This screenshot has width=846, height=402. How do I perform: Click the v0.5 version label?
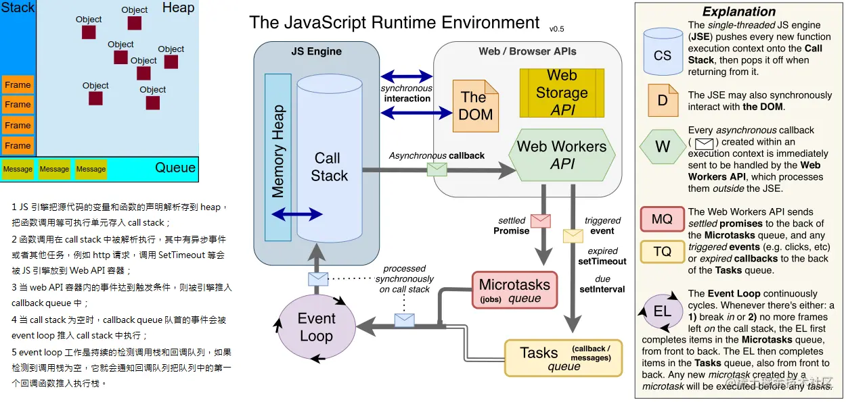[x=556, y=29]
